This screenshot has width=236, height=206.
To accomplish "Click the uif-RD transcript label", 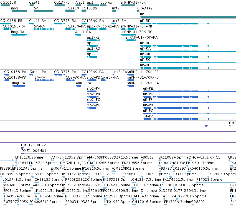I will (x=145, y=21).
